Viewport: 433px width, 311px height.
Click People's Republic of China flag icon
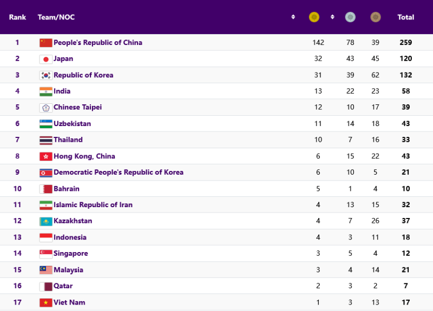click(x=46, y=43)
